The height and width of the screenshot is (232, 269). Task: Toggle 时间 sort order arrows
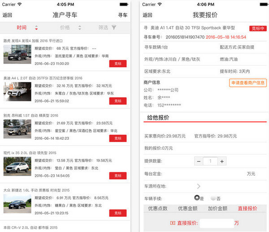tap(36, 28)
